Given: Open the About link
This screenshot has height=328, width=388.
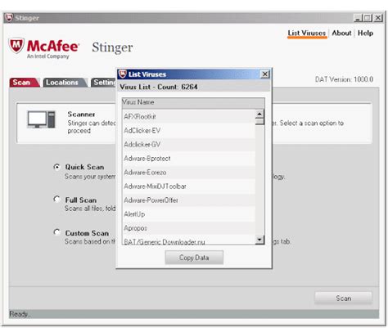Looking at the screenshot, I should (x=341, y=33).
